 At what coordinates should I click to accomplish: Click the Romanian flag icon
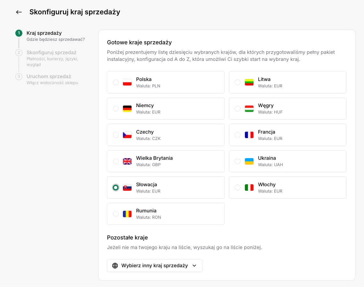click(x=127, y=214)
